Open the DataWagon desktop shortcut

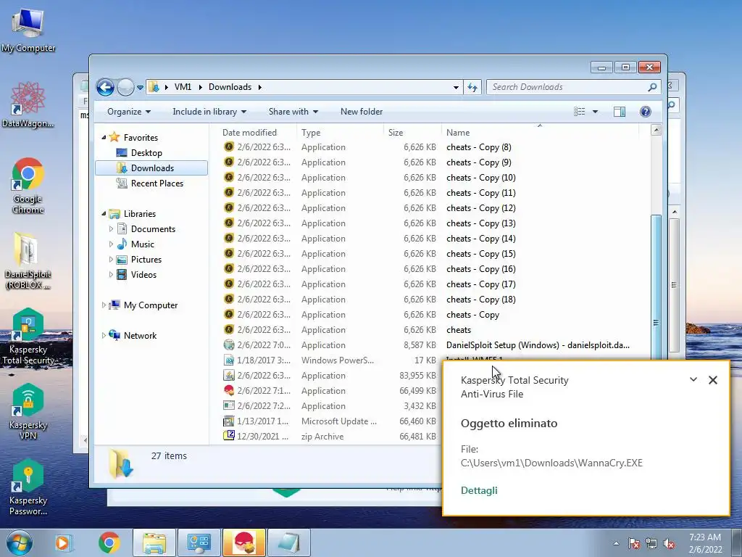[x=28, y=105]
